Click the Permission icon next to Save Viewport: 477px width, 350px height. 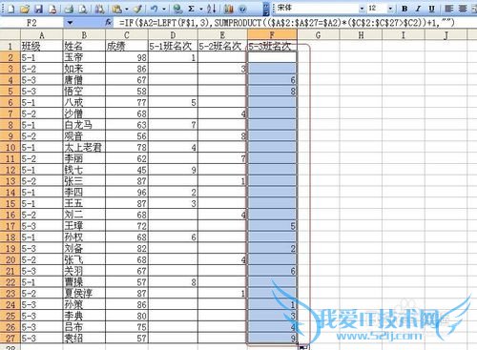tap(52, 9)
